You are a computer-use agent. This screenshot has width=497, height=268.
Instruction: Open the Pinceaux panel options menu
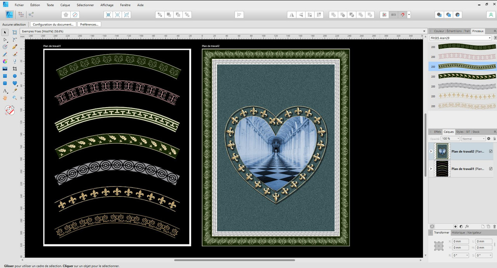pos(495,31)
